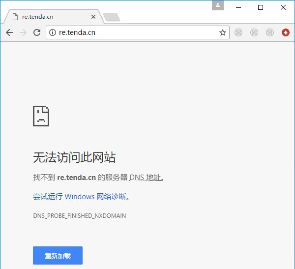Viewport: 295px width, 269px height.
Task: Select the re.tenda.cn tab
Action: 54,17
